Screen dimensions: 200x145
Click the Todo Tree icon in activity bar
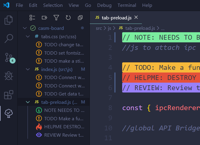[9, 113]
